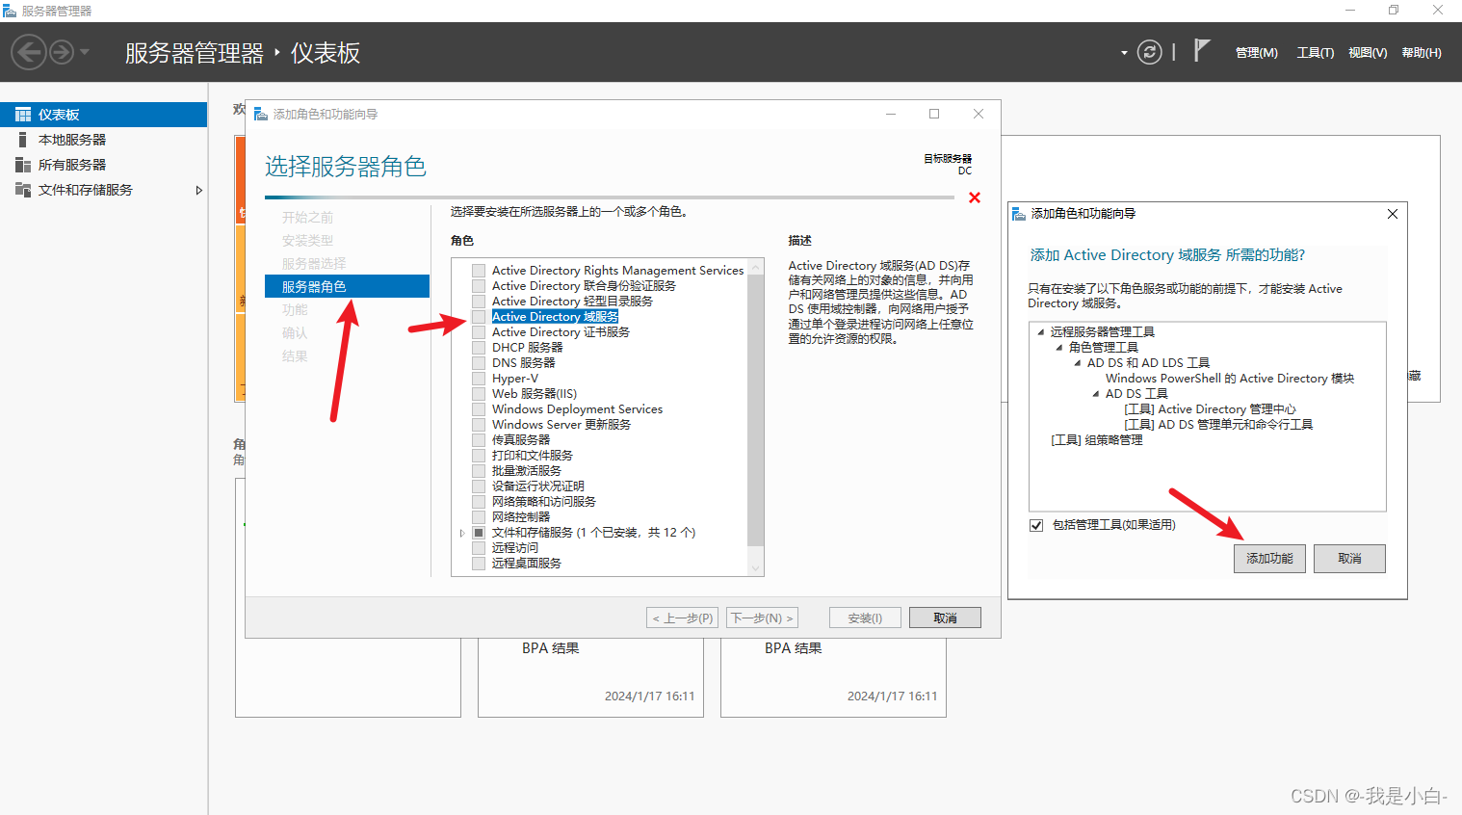The height and width of the screenshot is (815, 1462).
Task: Click the refresh icon in Server Manager header
Action: (x=1149, y=52)
